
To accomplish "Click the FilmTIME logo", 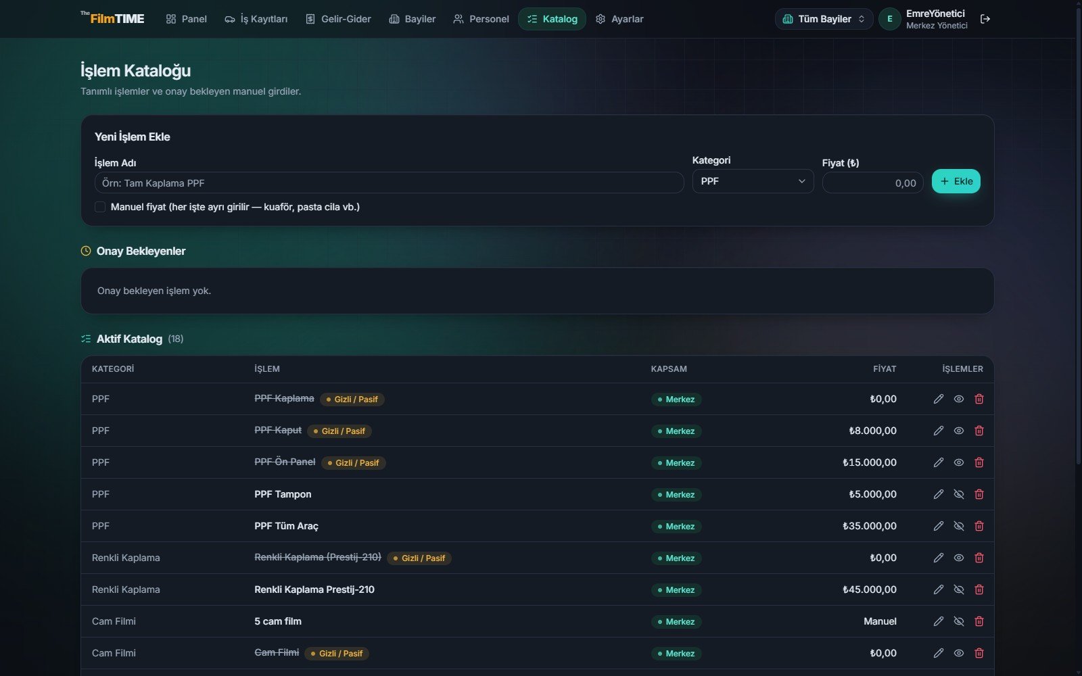I will [112, 18].
